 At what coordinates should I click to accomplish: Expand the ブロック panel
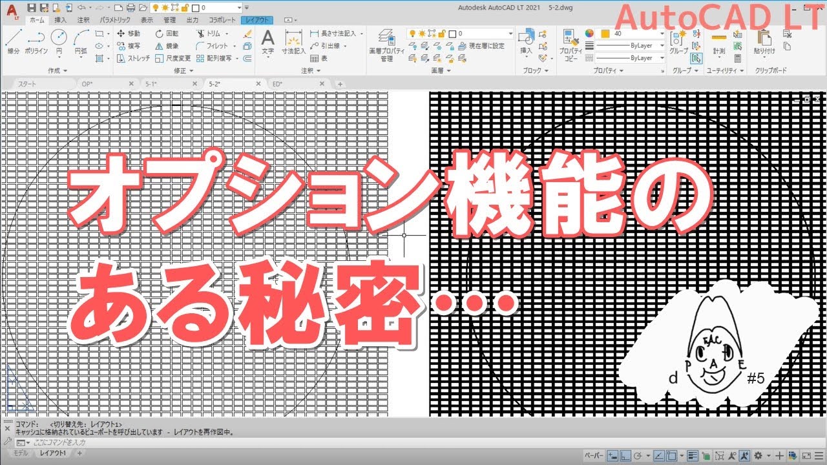[x=536, y=70]
